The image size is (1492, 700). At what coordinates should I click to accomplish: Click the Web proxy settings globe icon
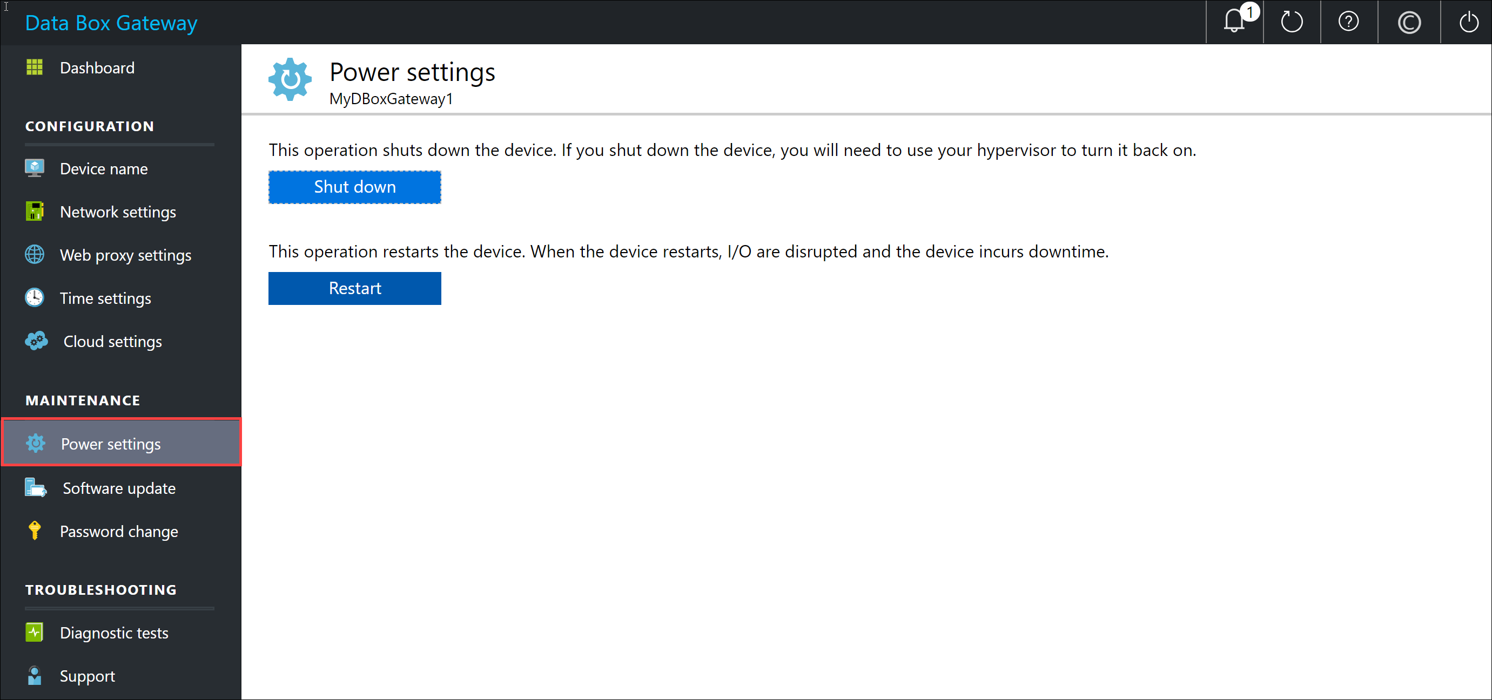[33, 255]
